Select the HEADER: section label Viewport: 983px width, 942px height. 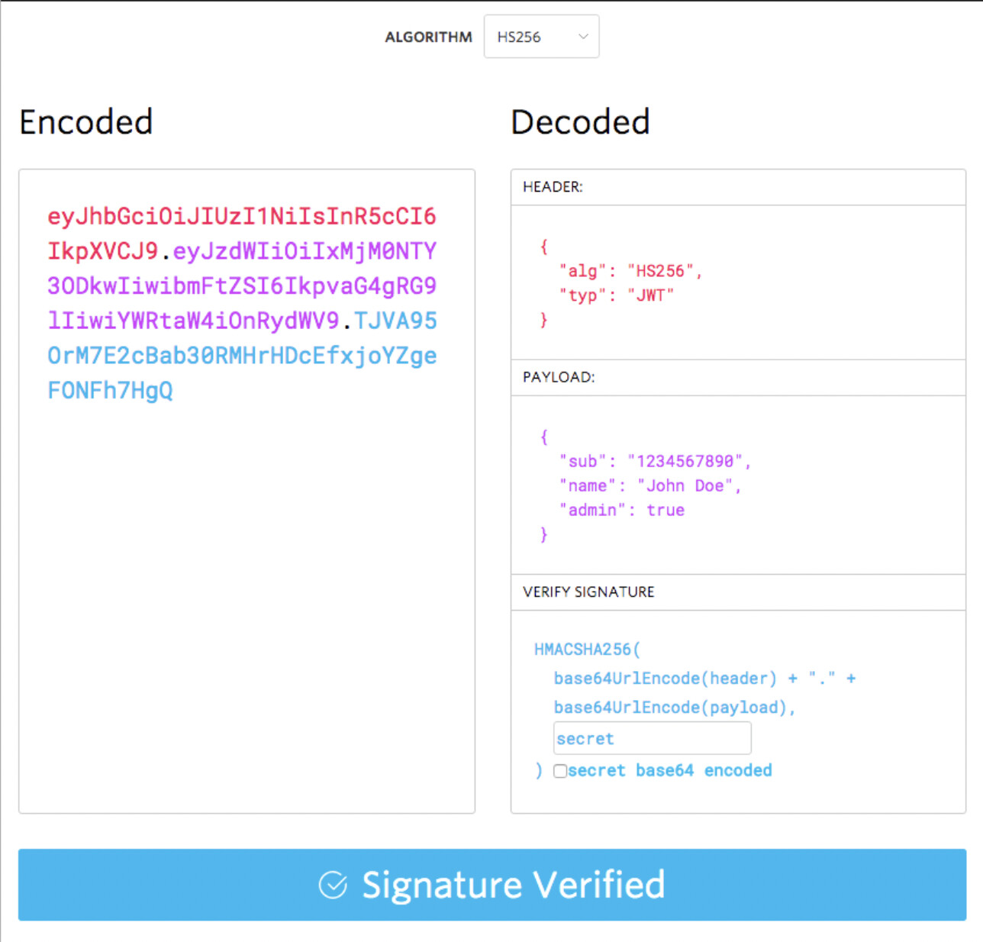(553, 187)
